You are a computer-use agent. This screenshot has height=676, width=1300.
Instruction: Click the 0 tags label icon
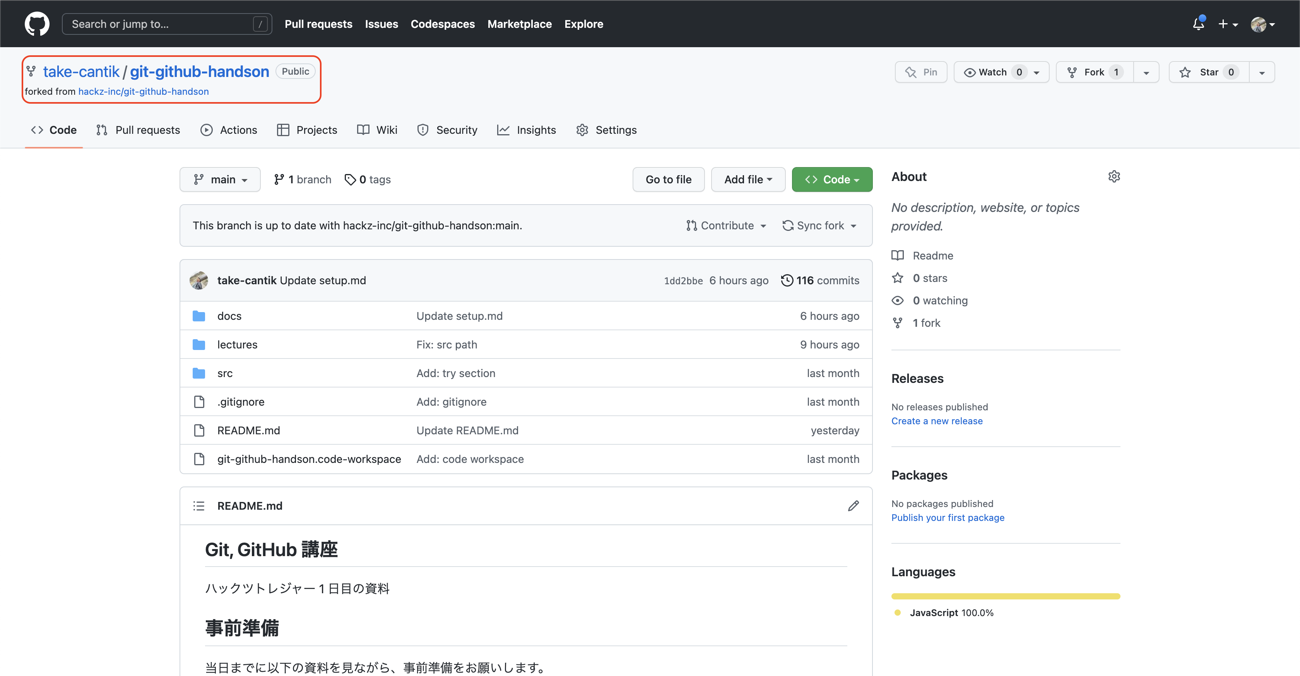click(x=350, y=179)
